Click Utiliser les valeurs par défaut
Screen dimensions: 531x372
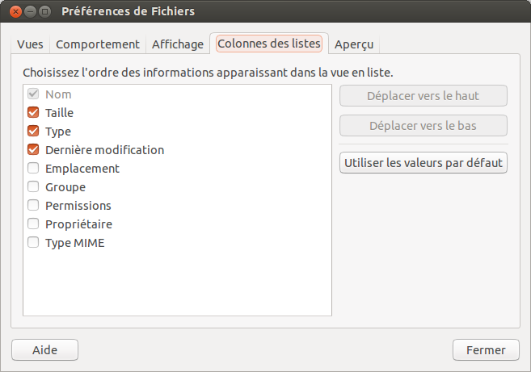pos(424,163)
